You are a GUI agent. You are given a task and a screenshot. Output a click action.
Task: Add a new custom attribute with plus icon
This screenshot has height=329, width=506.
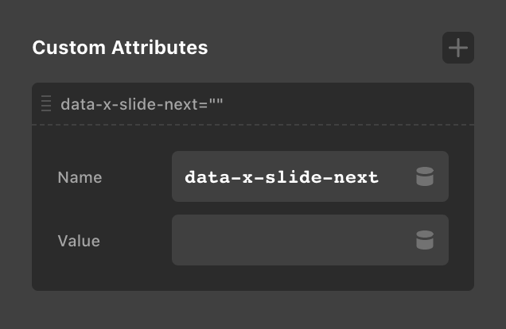(x=458, y=48)
